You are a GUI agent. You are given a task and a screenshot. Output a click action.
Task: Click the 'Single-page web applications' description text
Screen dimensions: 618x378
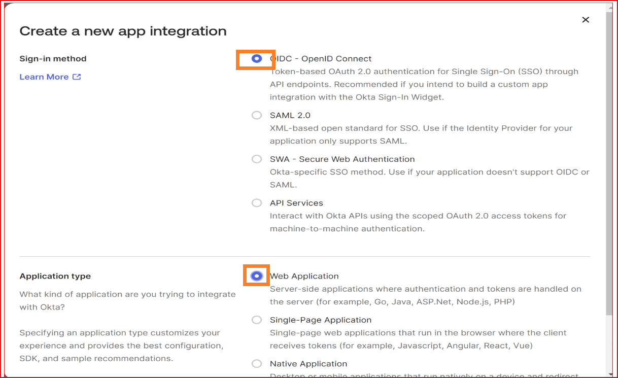(418, 339)
